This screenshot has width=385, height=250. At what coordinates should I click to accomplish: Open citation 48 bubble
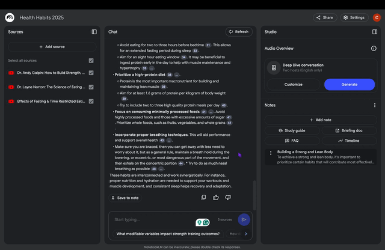[x=154, y=169]
